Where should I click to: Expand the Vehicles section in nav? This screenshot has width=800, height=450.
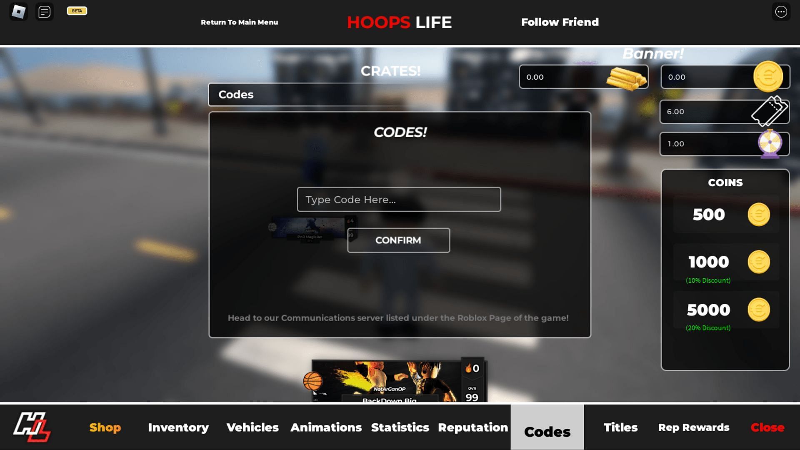coord(252,427)
